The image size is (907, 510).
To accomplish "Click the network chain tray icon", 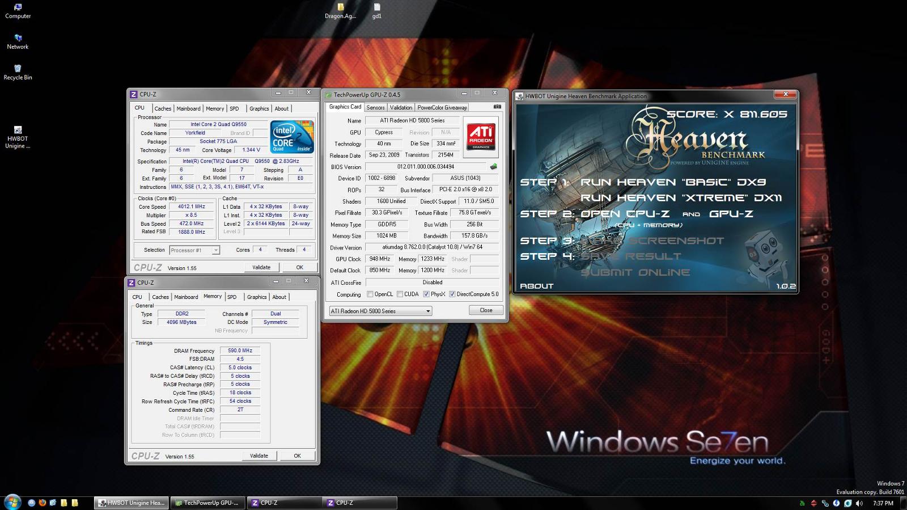I will click(x=825, y=503).
